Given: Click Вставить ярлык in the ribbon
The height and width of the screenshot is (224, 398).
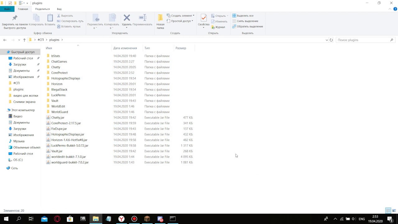Looking at the screenshot, I should (x=69, y=26).
